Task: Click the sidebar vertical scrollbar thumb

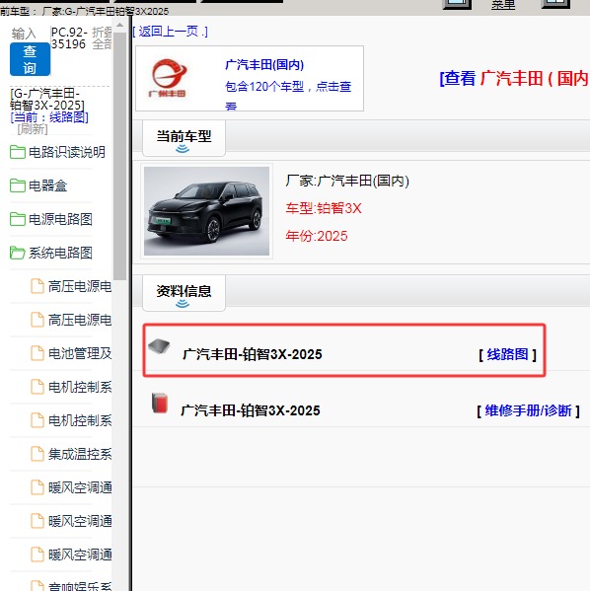Action: click(120, 156)
